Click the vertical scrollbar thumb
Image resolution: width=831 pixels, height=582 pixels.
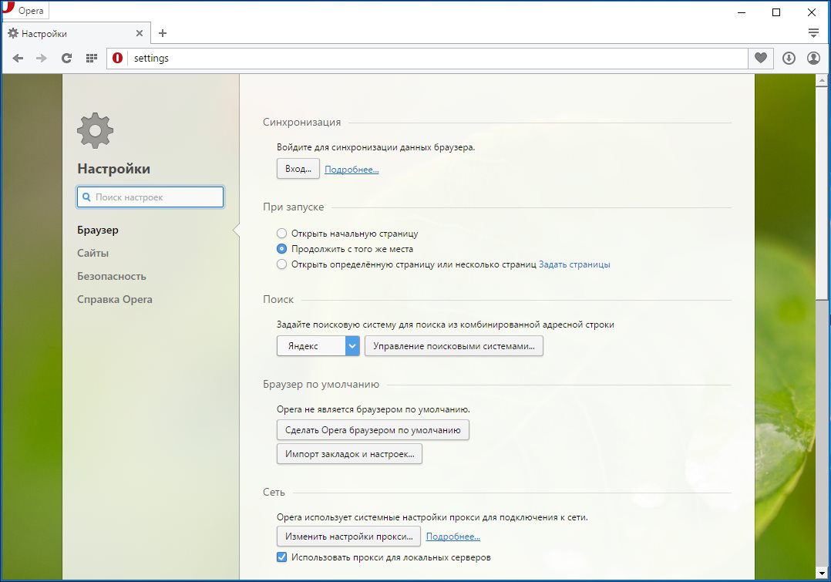[822, 193]
